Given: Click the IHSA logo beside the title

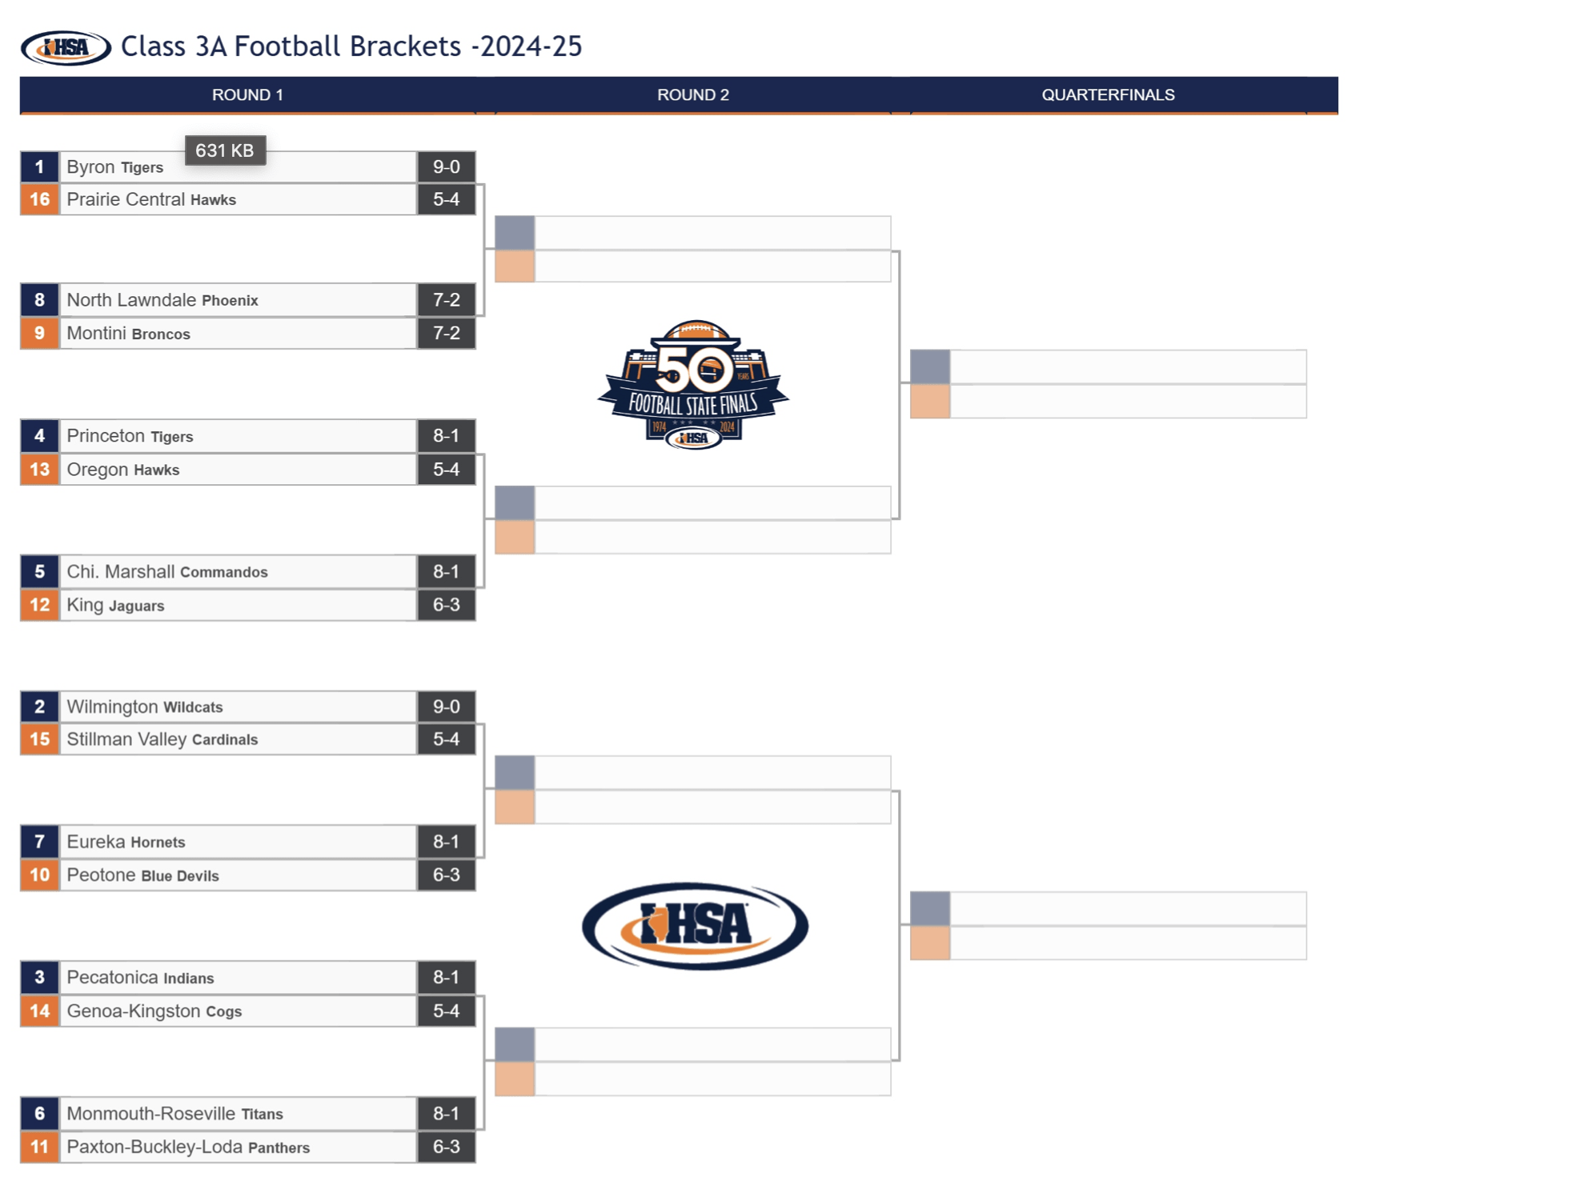Looking at the screenshot, I should click(66, 47).
